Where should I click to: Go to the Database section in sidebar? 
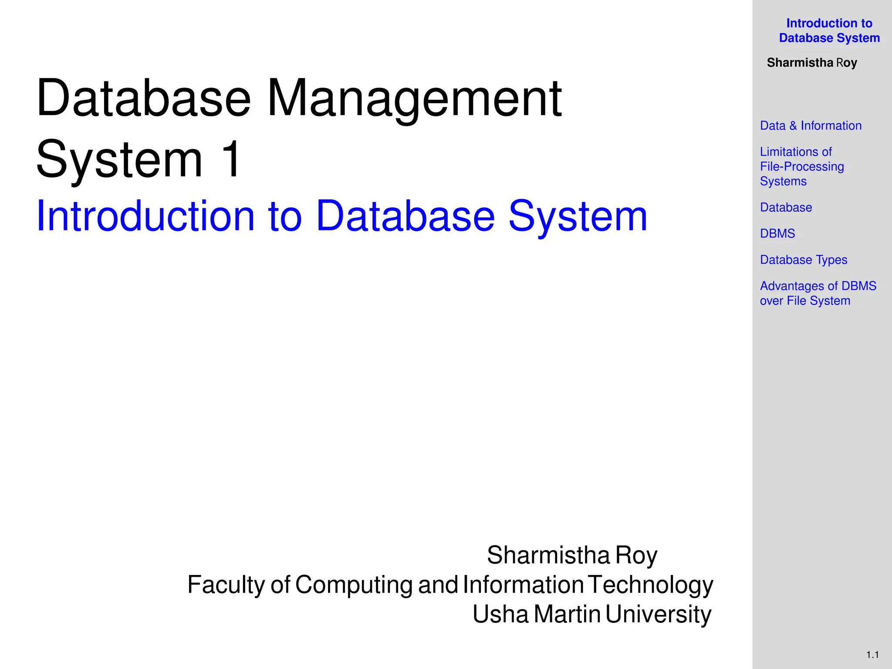click(786, 208)
